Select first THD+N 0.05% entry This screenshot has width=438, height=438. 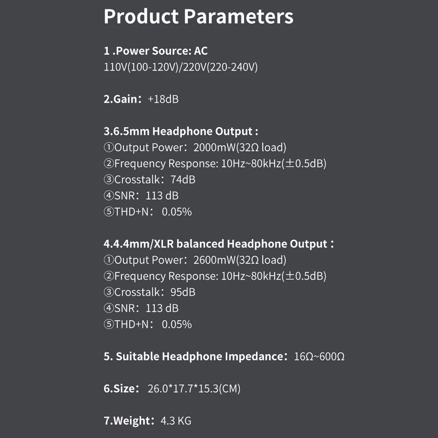(148, 212)
